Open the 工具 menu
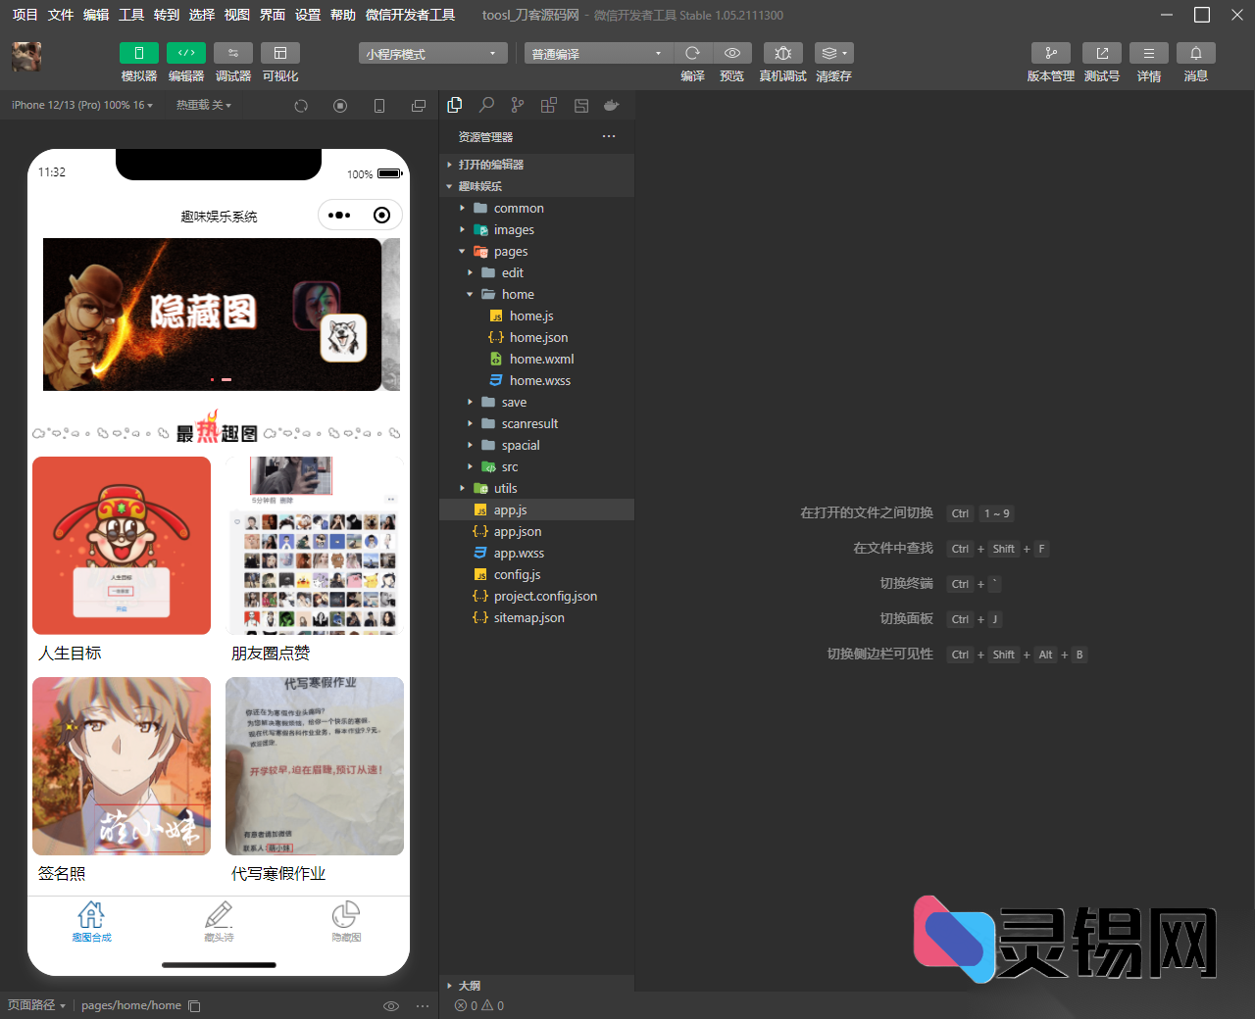1255x1019 pixels. point(131,15)
